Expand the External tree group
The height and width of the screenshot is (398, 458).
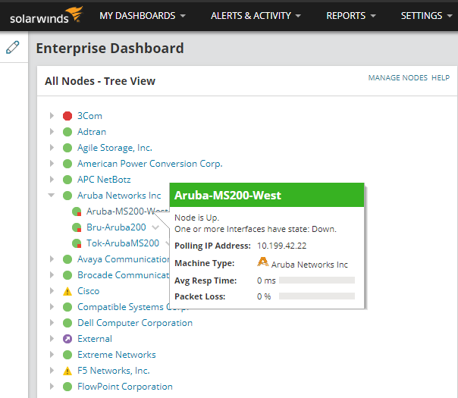click(52, 338)
